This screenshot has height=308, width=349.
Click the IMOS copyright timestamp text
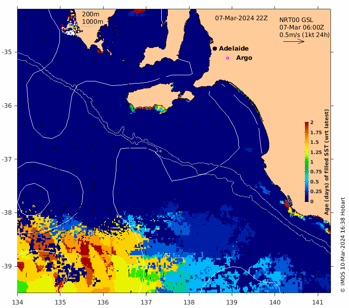pos(342,245)
